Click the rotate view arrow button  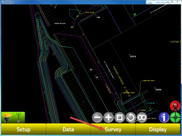click(131, 117)
